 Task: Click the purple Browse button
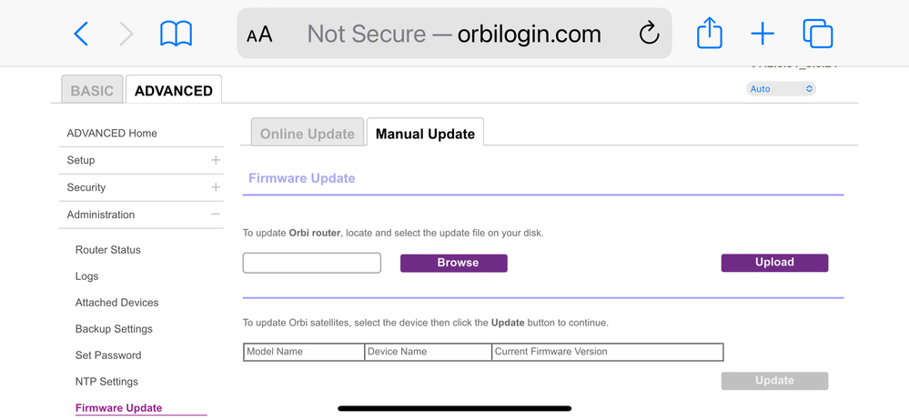coord(453,263)
